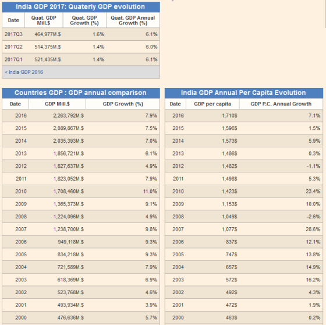Click the 2017Q2 value 514,375M.$

point(48,47)
